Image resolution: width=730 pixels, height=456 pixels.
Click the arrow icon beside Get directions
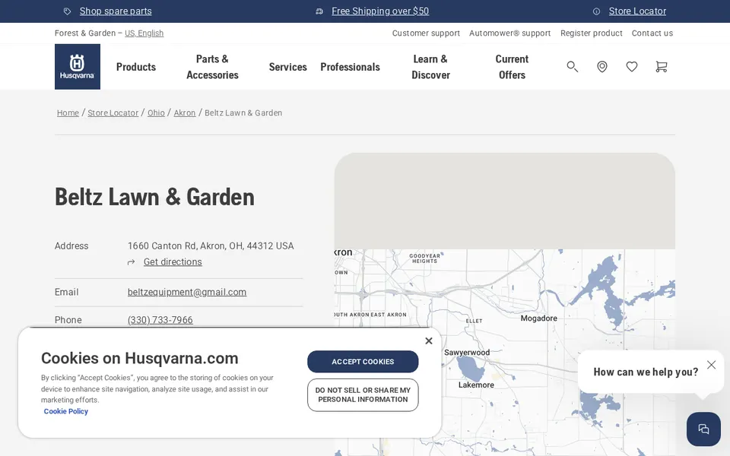[x=132, y=262]
